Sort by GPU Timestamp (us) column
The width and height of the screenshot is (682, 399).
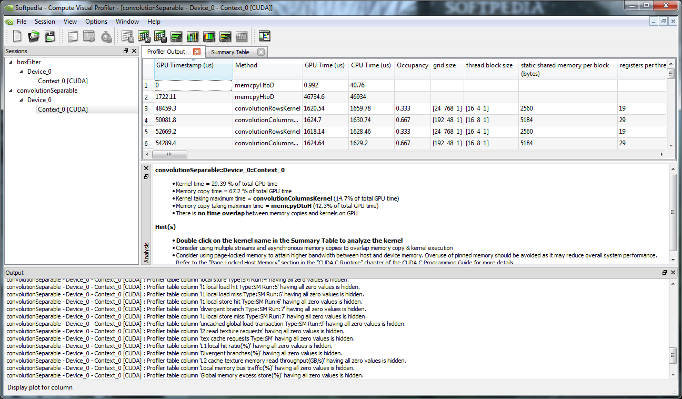click(x=194, y=69)
